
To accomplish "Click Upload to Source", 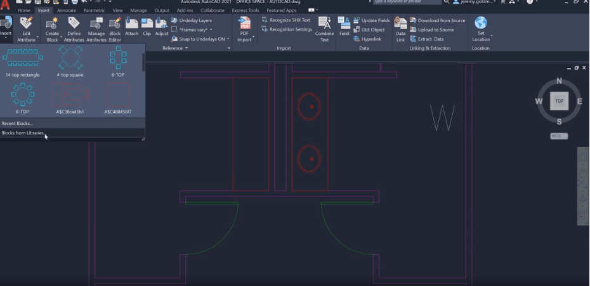I will pos(431,30).
